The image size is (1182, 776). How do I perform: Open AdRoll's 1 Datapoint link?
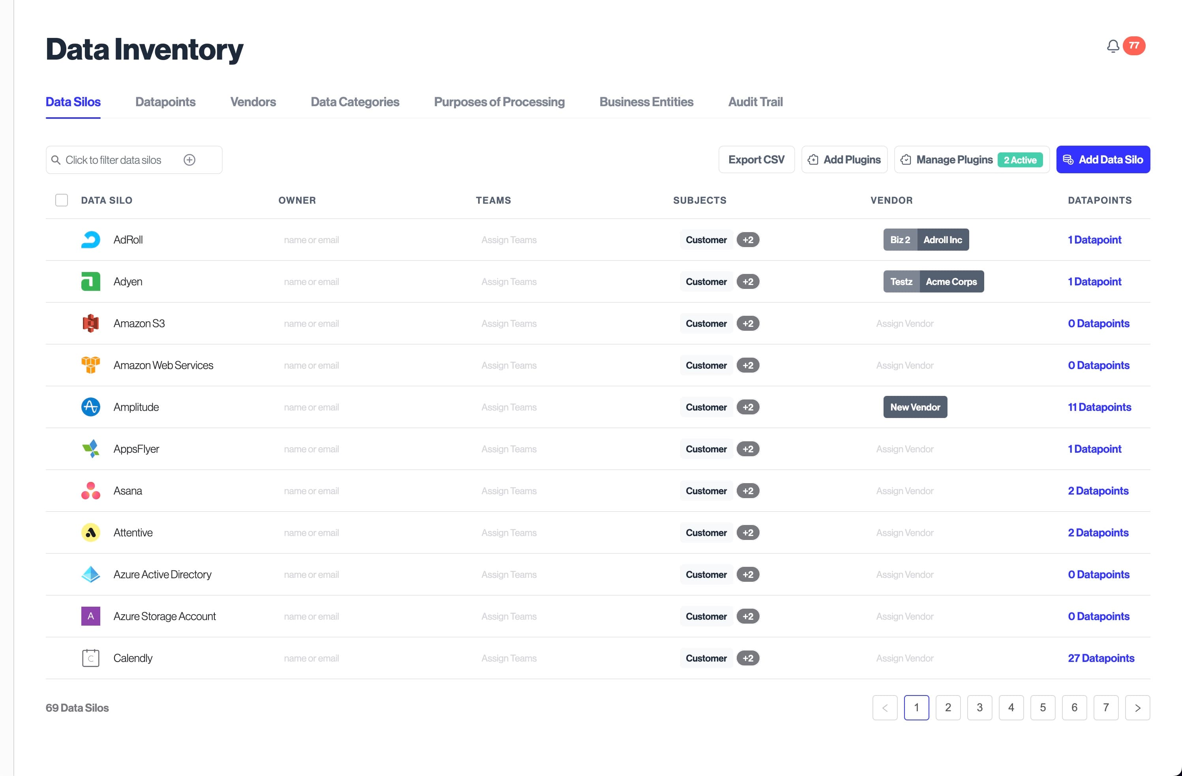pyautogui.click(x=1095, y=240)
